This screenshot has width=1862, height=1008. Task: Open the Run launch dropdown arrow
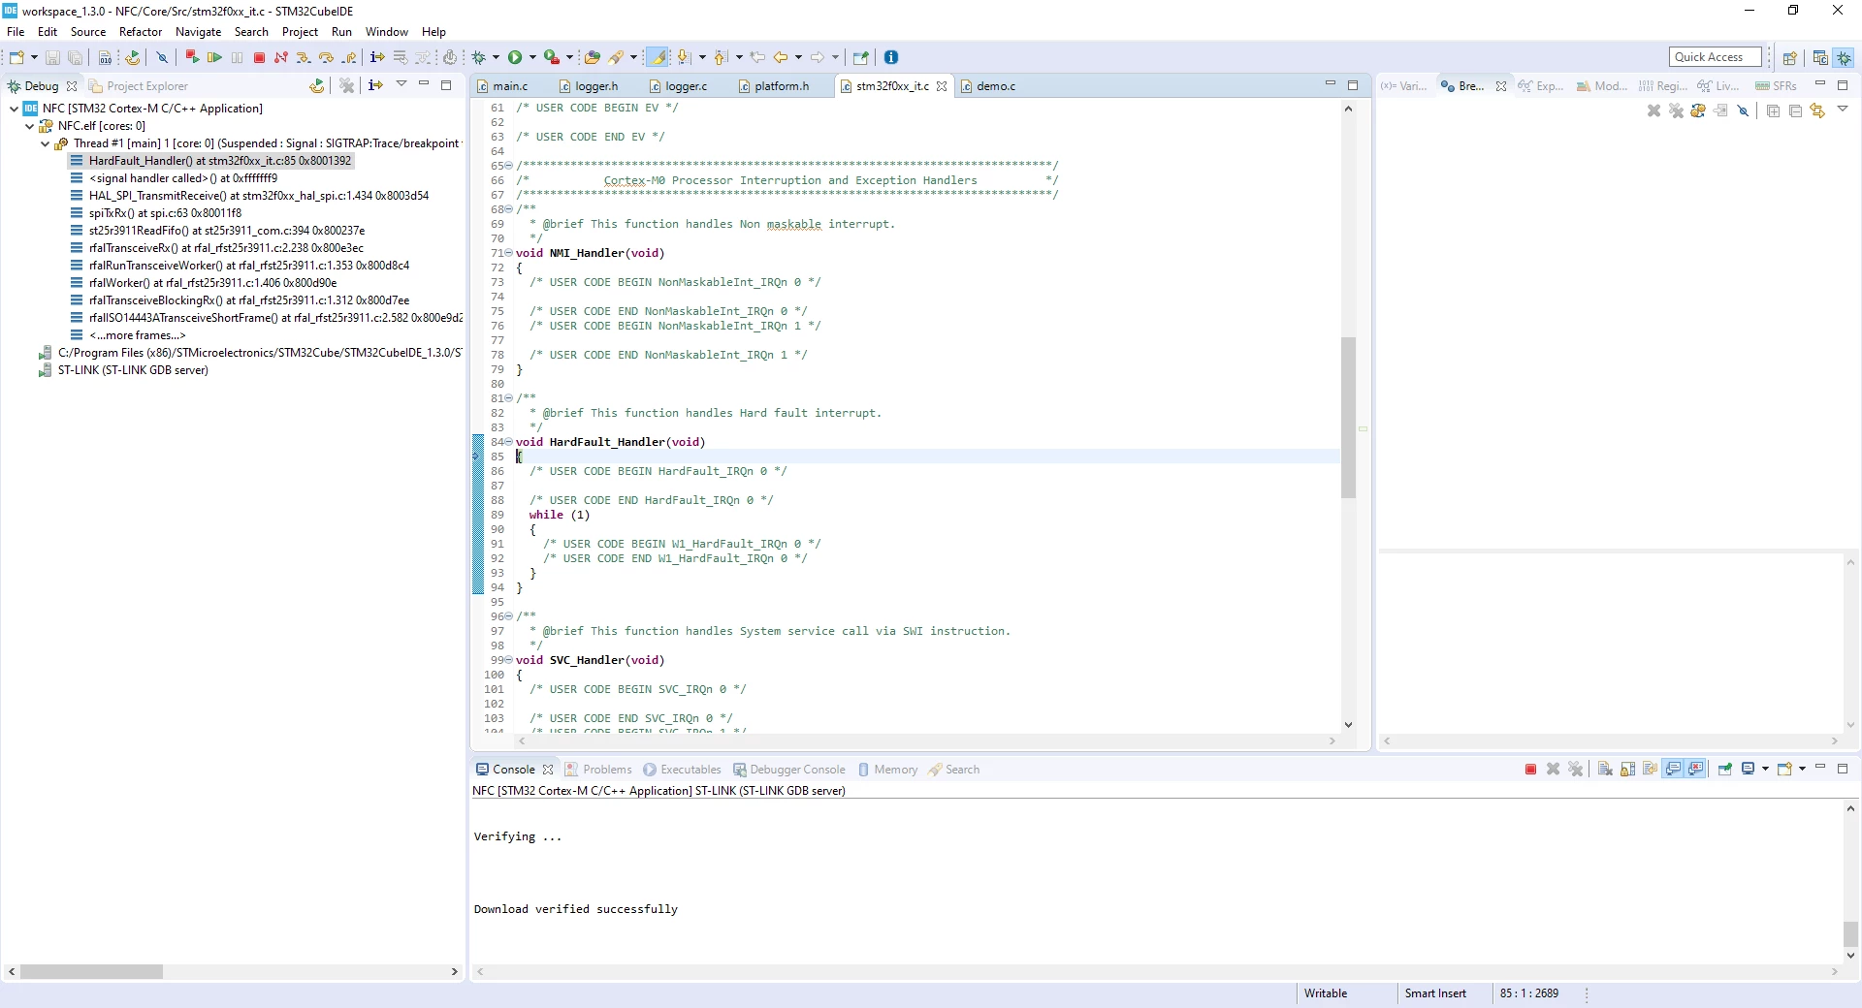point(532,57)
